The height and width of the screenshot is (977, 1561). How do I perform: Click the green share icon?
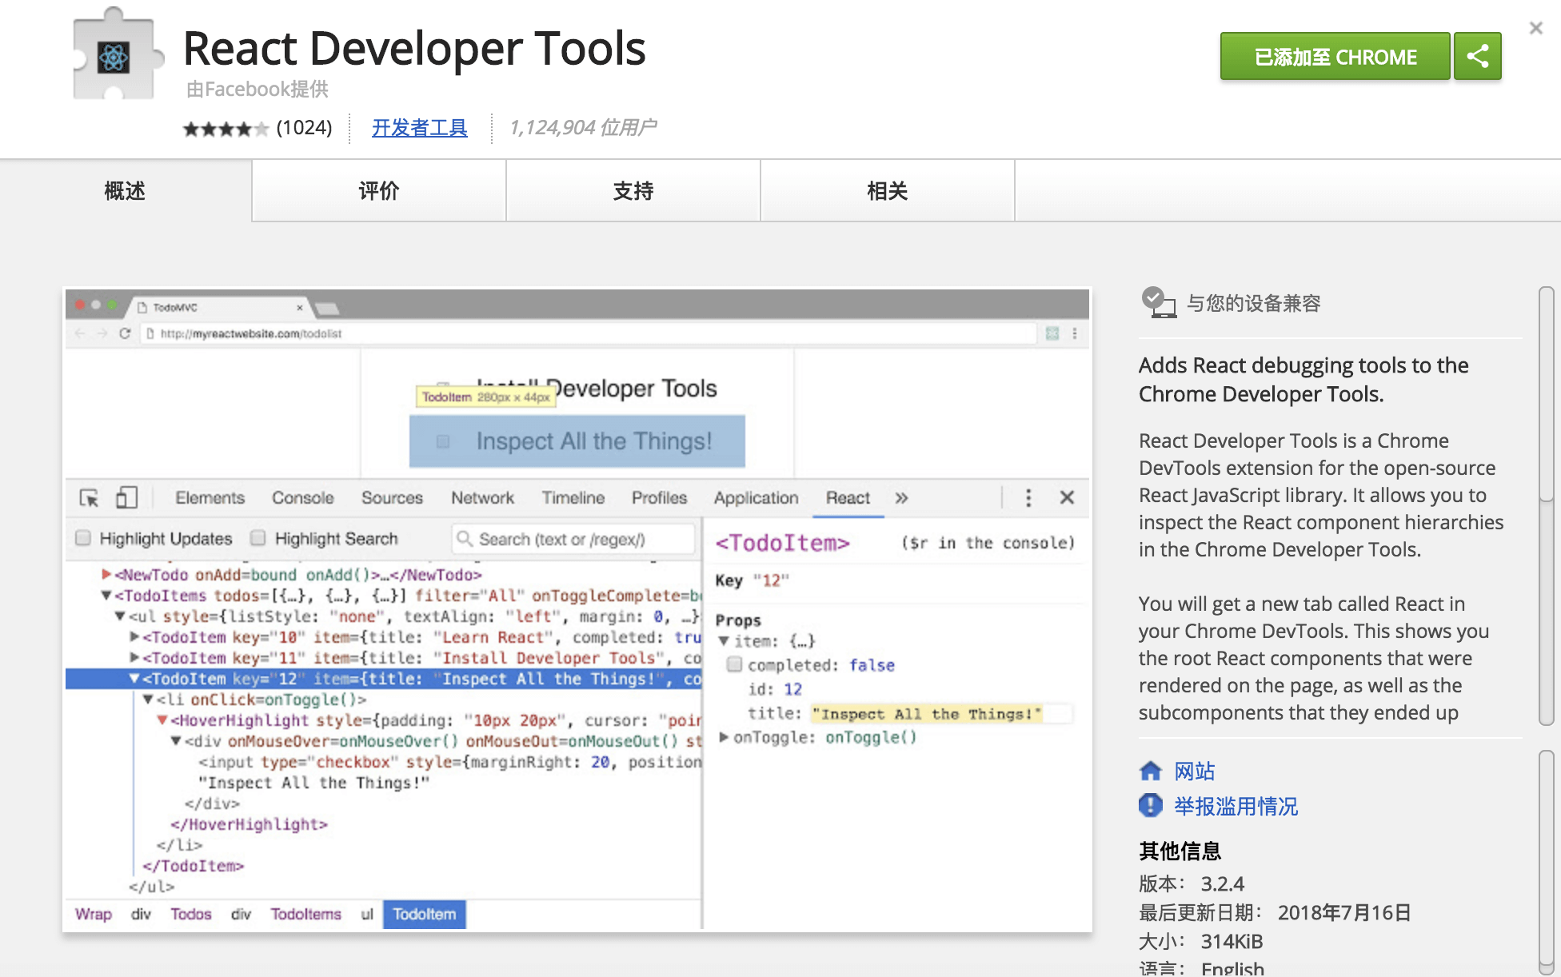pos(1478,56)
